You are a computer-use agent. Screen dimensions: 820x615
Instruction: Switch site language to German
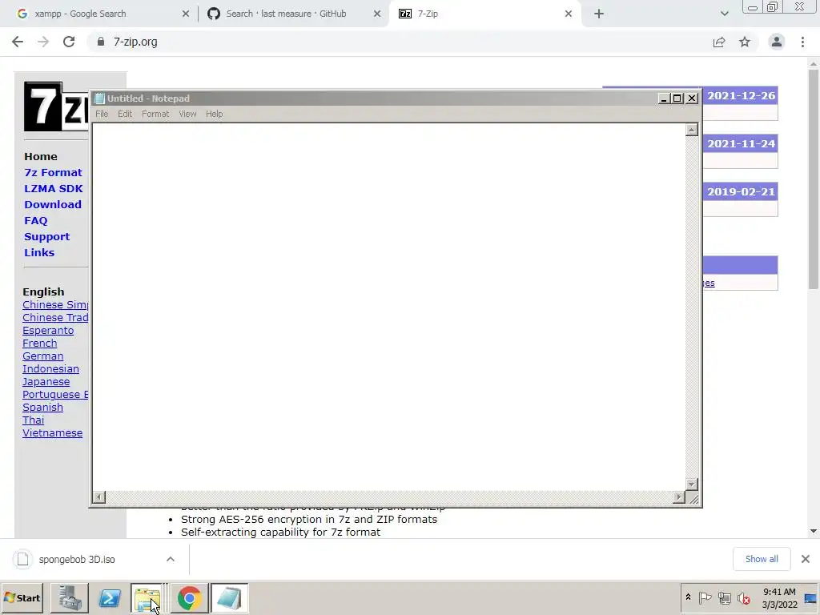[43, 356]
